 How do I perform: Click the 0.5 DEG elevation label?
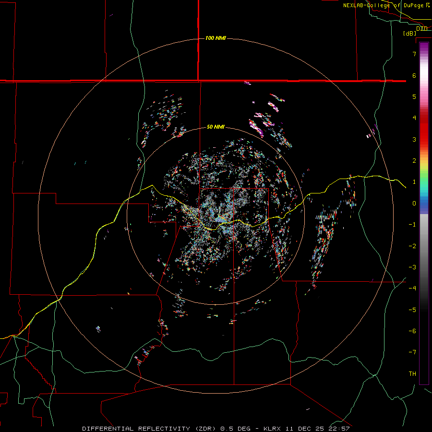pyautogui.click(x=236, y=429)
